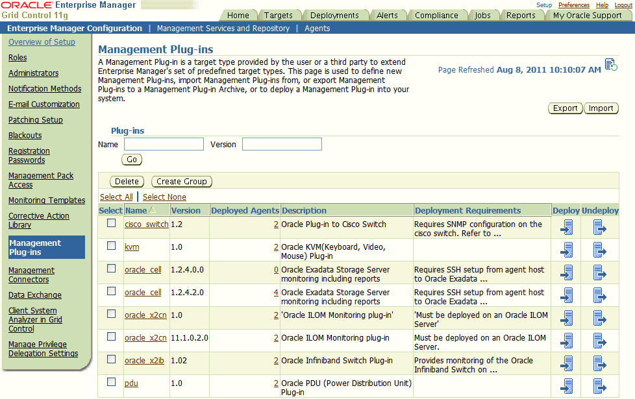Sort by the Version column header
The height and width of the screenshot is (399, 635).
[x=186, y=210]
